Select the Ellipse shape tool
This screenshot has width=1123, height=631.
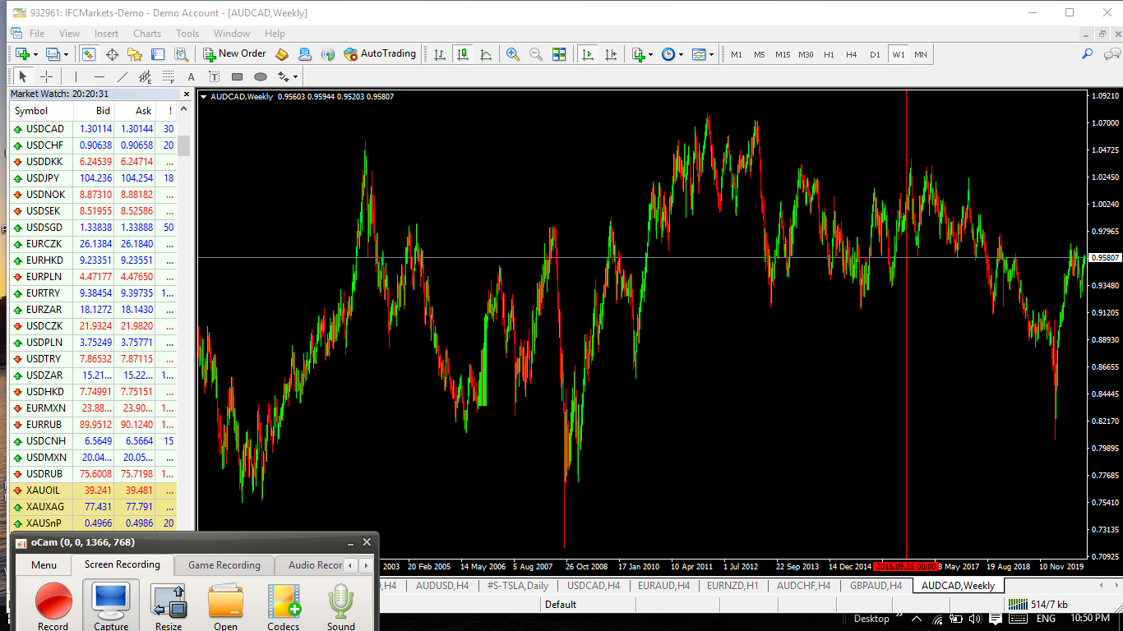click(x=261, y=76)
